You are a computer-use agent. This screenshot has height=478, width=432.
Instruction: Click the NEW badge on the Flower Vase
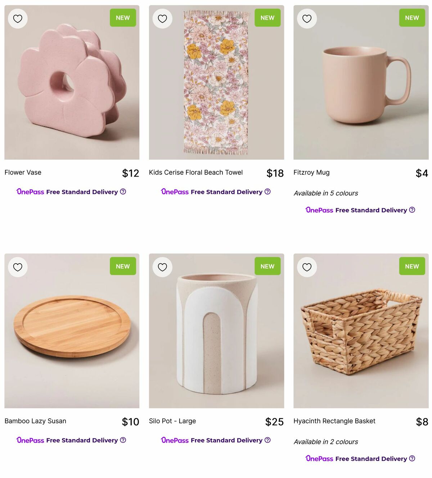click(x=123, y=17)
